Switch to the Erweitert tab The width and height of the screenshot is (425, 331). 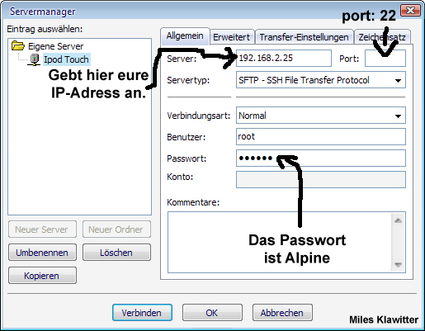coord(232,37)
